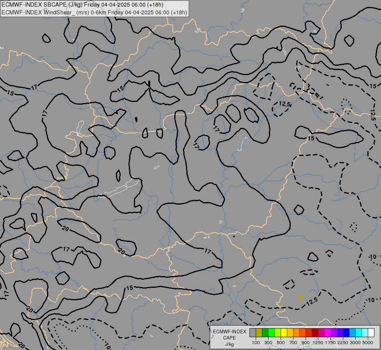
Task: Click the 1250 label on the legend
Action: pyautogui.click(x=318, y=343)
